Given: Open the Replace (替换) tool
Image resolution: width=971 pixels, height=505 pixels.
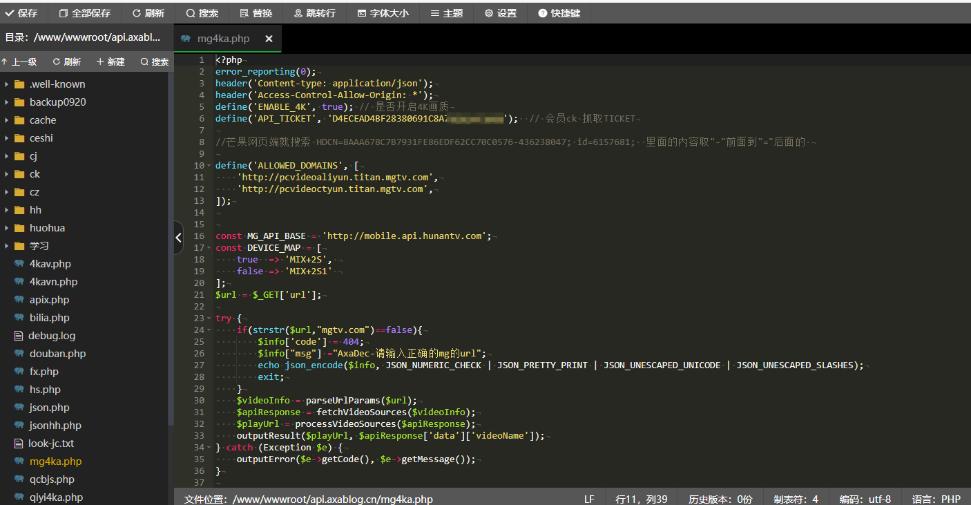Looking at the screenshot, I should [256, 13].
